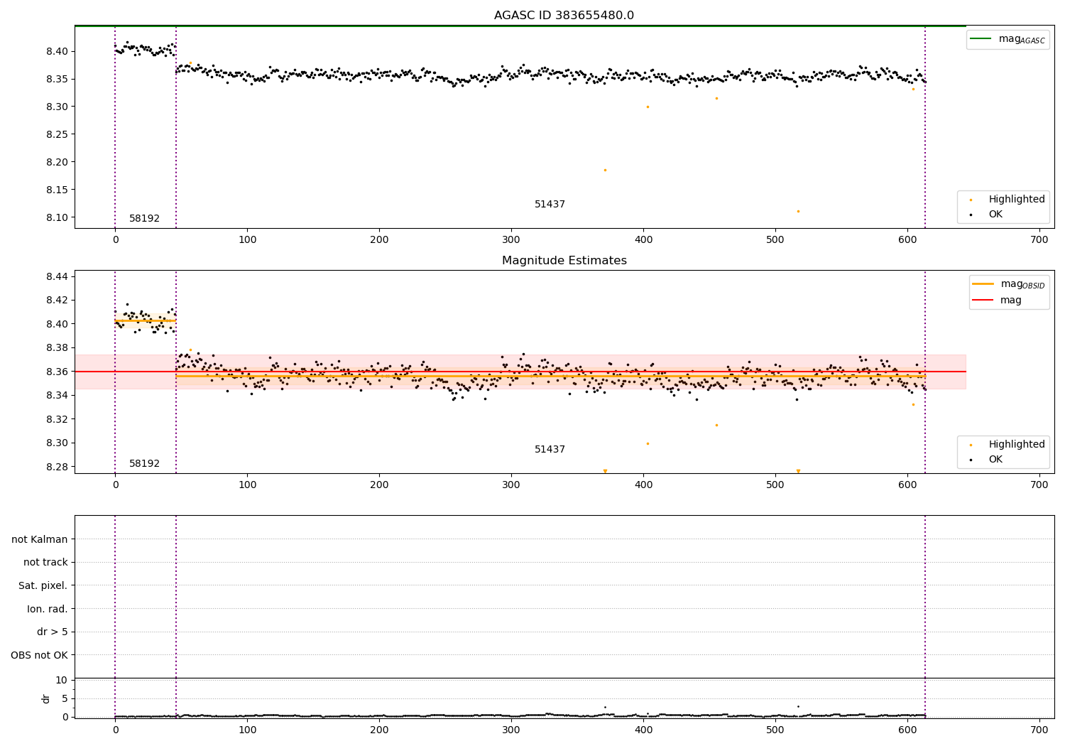Click the orange point at 8.30 in middle plot
1065x746 pixels.
pos(648,443)
